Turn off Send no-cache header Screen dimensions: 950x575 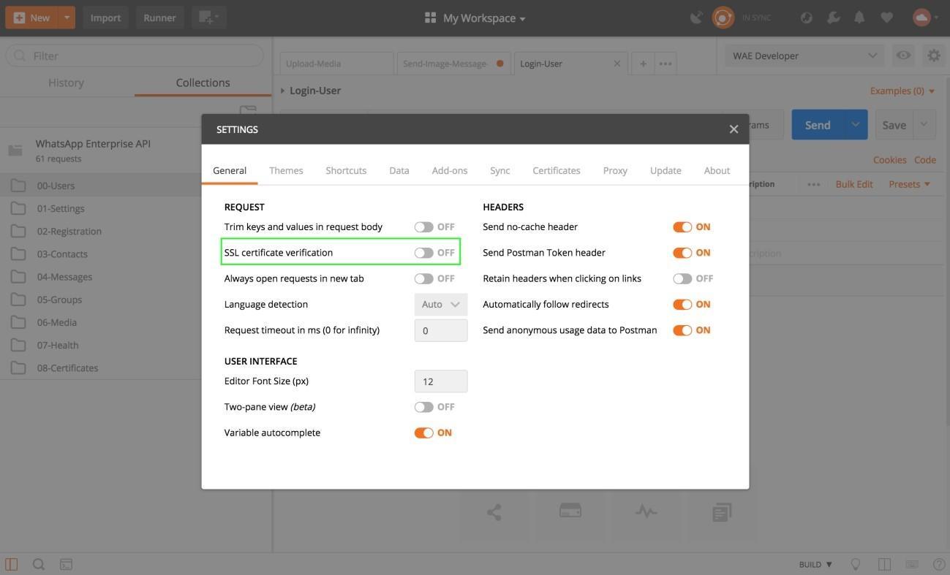(682, 227)
